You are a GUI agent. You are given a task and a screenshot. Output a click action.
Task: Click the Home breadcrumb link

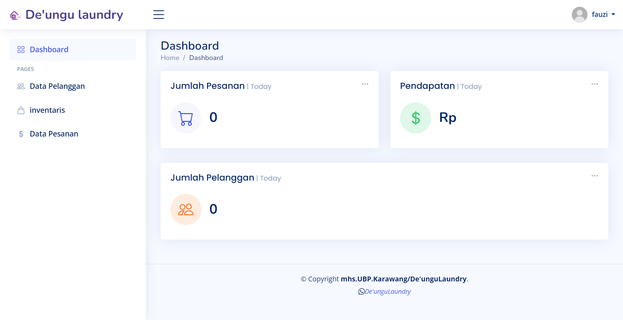tap(170, 58)
